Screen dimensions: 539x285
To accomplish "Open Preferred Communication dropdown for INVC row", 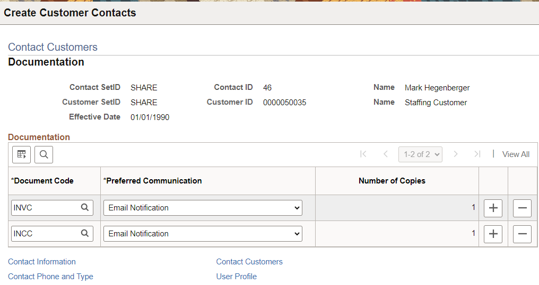I will pyautogui.click(x=203, y=208).
